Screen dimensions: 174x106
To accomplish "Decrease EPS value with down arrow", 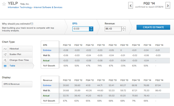I will point(91,30).
